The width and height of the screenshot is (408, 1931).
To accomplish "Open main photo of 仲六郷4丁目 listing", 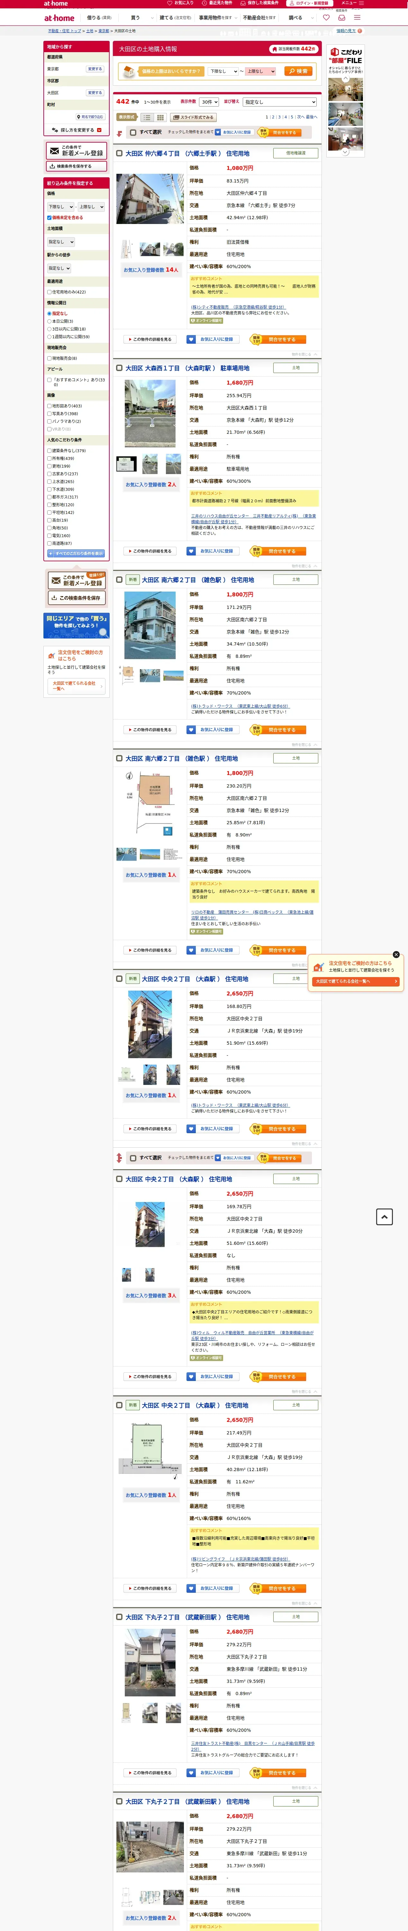I will tap(150, 199).
